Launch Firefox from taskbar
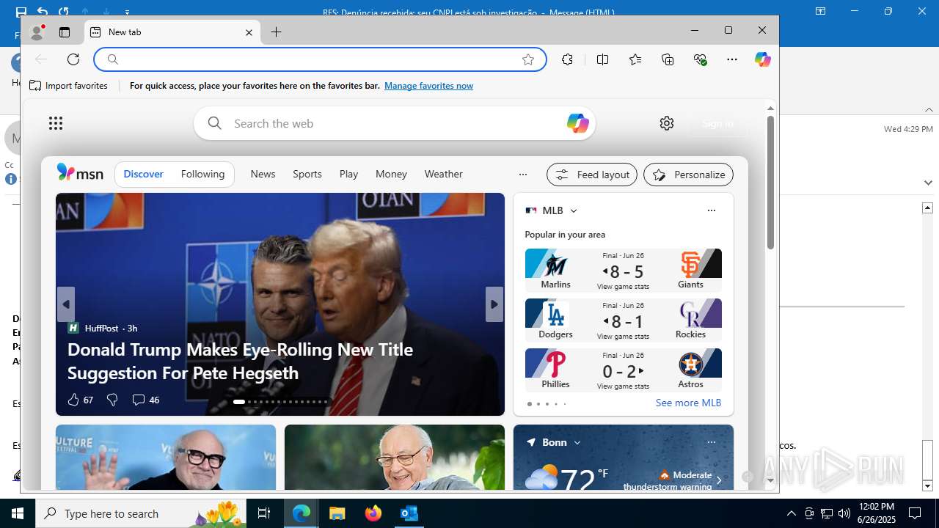 (373, 513)
